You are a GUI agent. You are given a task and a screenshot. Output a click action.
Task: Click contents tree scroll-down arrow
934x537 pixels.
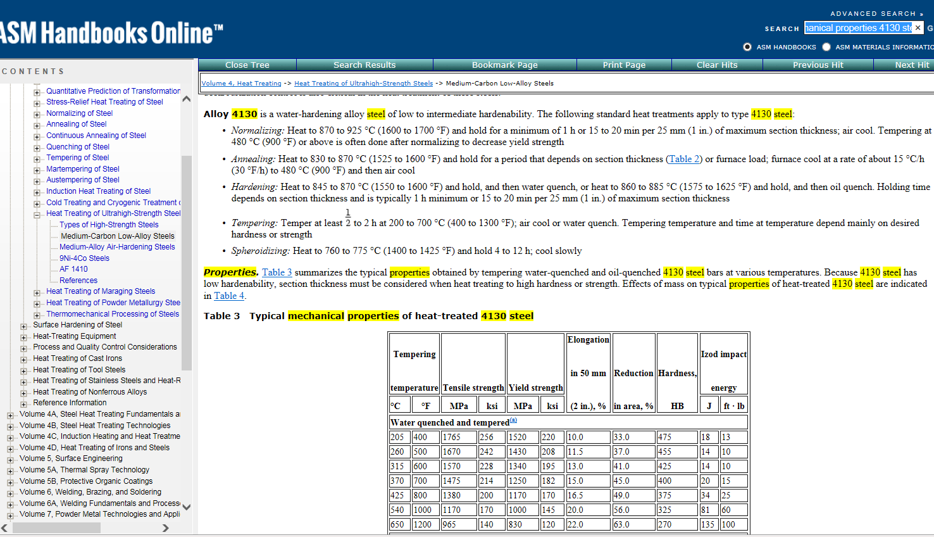[x=186, y=507]
